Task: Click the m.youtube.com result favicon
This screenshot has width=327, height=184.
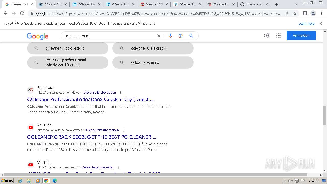Action: 31,165
